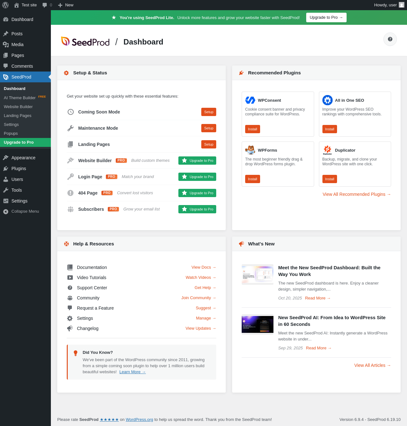The width and height of the screenshot is (407, 426).
Task: Click the Coming Soon Mode clock icon
Action: click(71, 112)
